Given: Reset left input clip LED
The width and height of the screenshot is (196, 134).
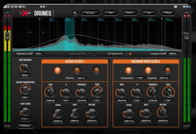Looking at the screenshot, I should click(5, 16).
